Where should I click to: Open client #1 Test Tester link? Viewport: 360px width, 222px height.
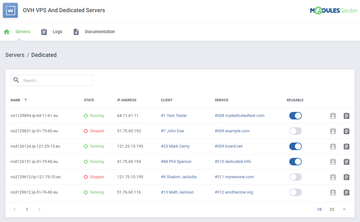[174, 115]
